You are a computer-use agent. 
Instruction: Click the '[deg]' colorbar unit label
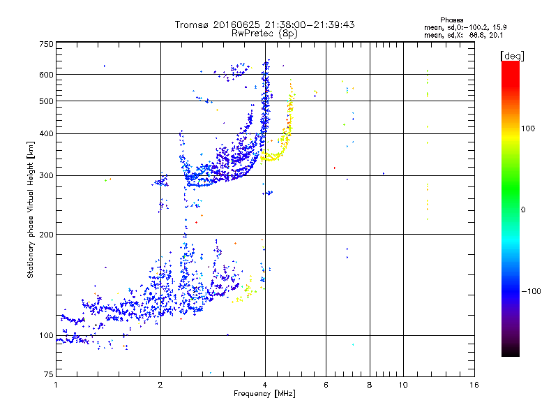[512, 56]
